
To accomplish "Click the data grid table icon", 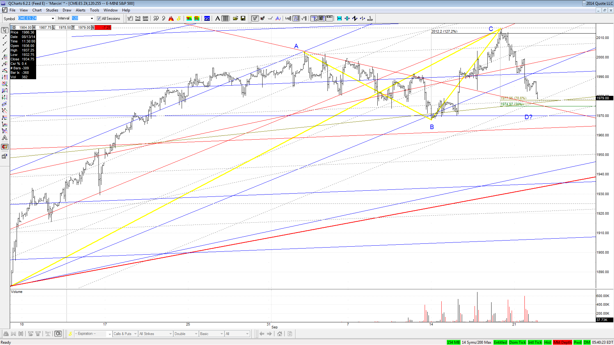I will (x=225, y=19).
